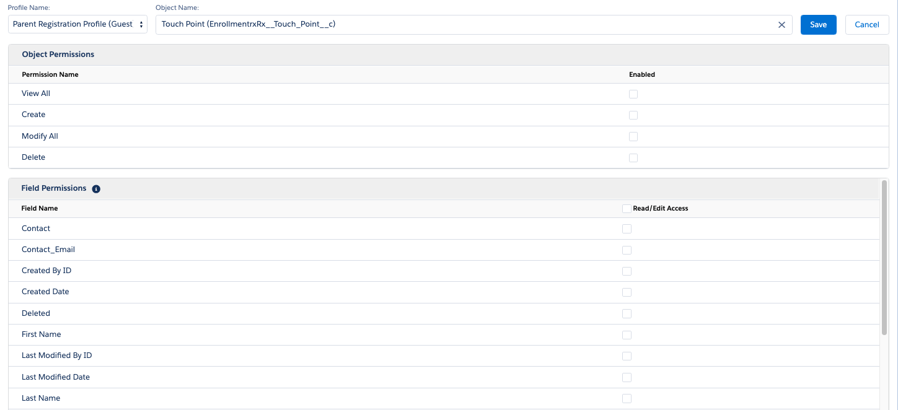Screen dimensions: 898x410
Task: Tick the Delete permission checkbox
Action: (x=633, y=158)
